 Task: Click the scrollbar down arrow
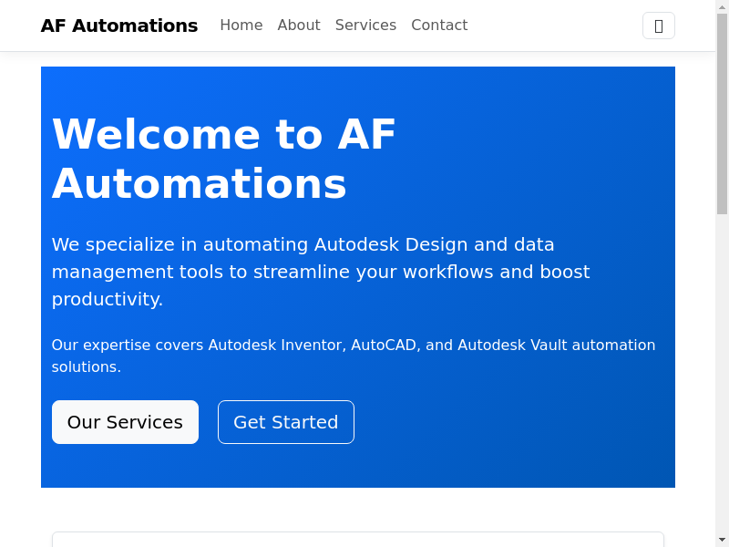click(x=722, y=540)
